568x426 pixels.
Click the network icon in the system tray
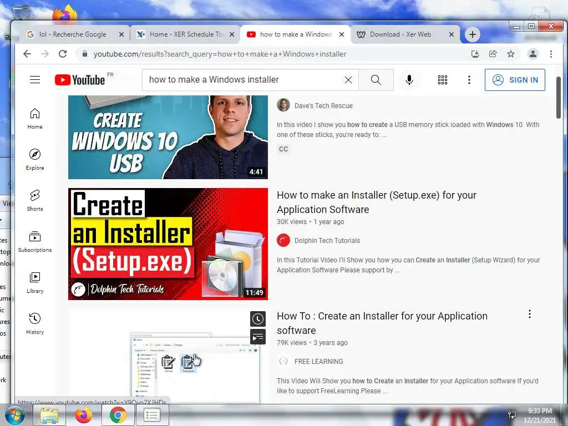(512, 414)
